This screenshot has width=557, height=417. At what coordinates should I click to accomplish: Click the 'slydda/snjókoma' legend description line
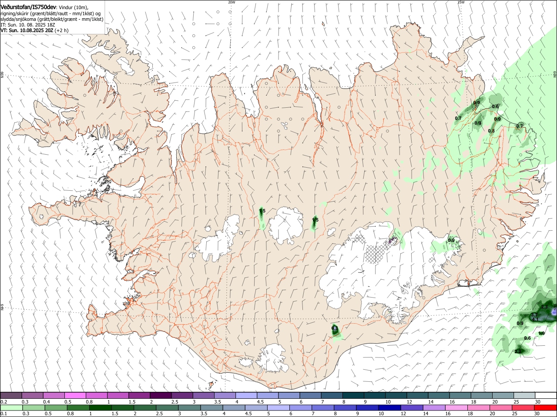(x=52, y=19)
